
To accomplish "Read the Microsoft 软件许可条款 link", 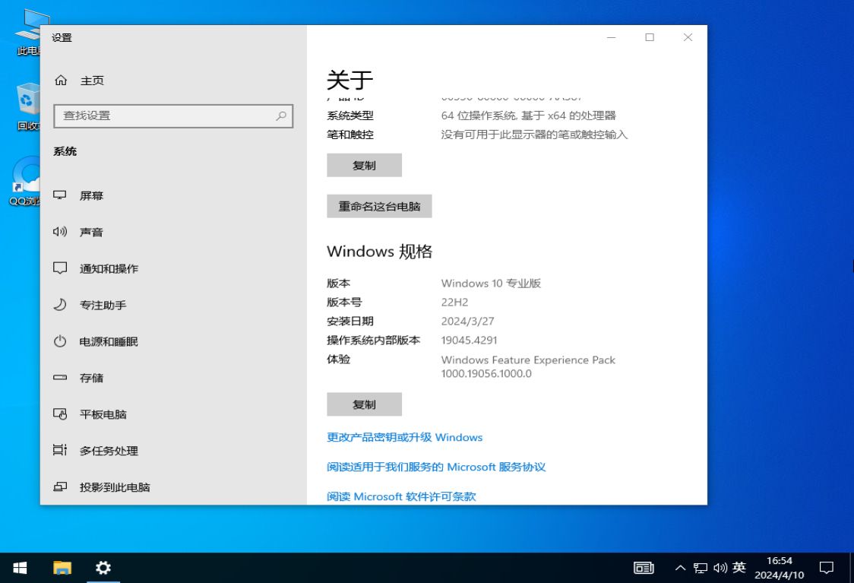I will click(x=400, y=496).
